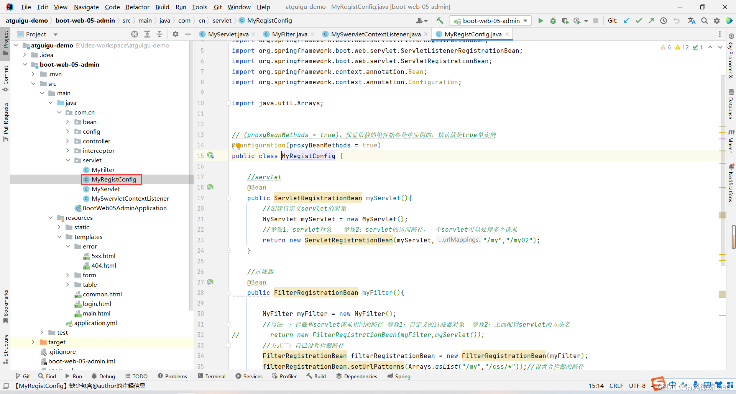Open the Terminal tool window
This screenshot has width=736, height=394.
point(212,376)
